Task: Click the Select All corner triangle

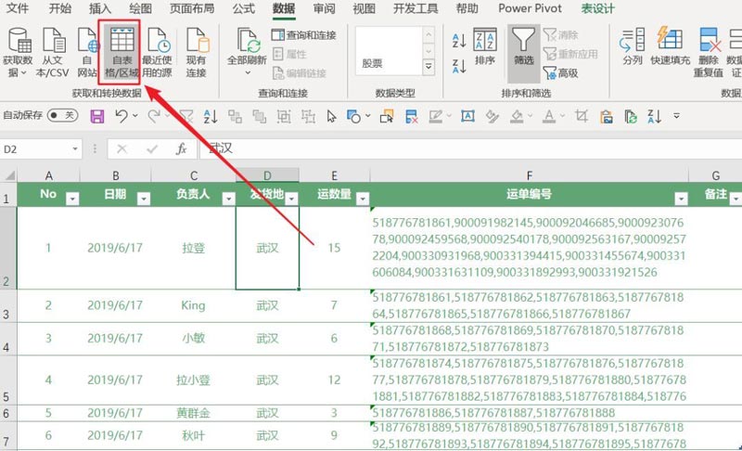Action: [x=9, y=175]
